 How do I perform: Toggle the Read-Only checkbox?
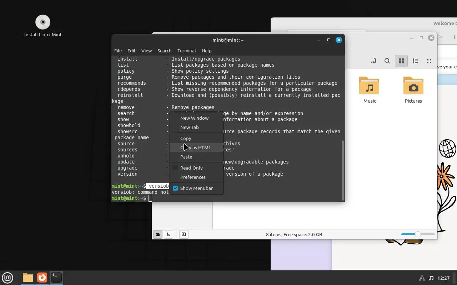click(x=175, y=168)
